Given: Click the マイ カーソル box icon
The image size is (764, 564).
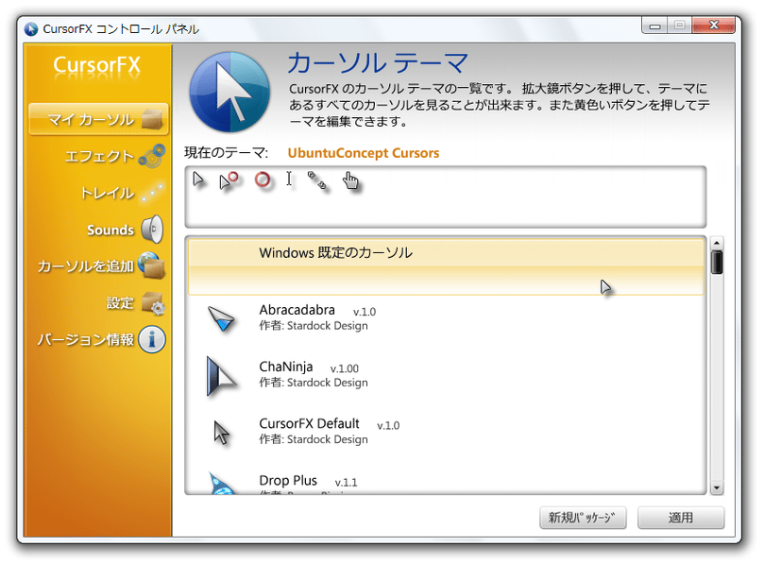Looking at the screenshot, I should point(152,119).
